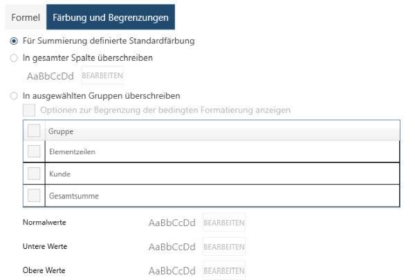The width and height of the screenshot is (415, 280).
Task: Select In ausgewählten Gruppen überschreiben option
Action: point(14,95)
